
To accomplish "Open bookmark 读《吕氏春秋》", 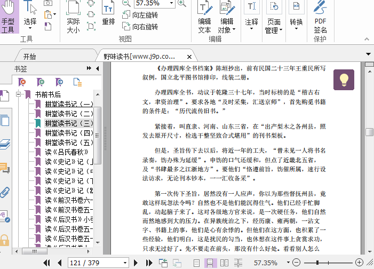I will pos(67,152).
